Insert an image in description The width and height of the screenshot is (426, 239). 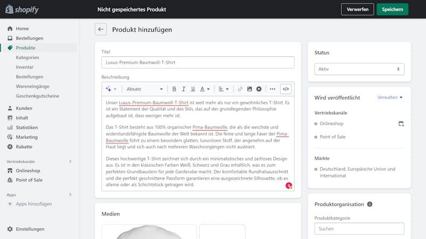click(249, 89)
